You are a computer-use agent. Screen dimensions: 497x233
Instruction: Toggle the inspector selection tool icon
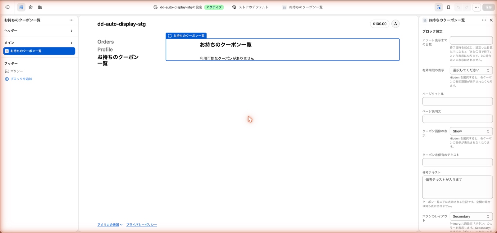tap(439, 7)
